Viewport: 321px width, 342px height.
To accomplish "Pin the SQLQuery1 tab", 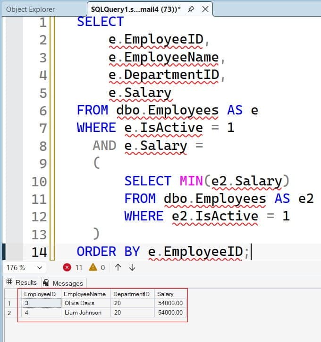I will [x=191, y=9].
